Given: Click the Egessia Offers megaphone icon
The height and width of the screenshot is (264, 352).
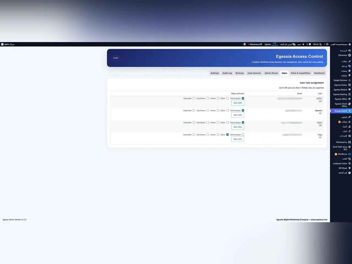Looking at the screenshot, I should pyautogui.click(x=350, y=99).
